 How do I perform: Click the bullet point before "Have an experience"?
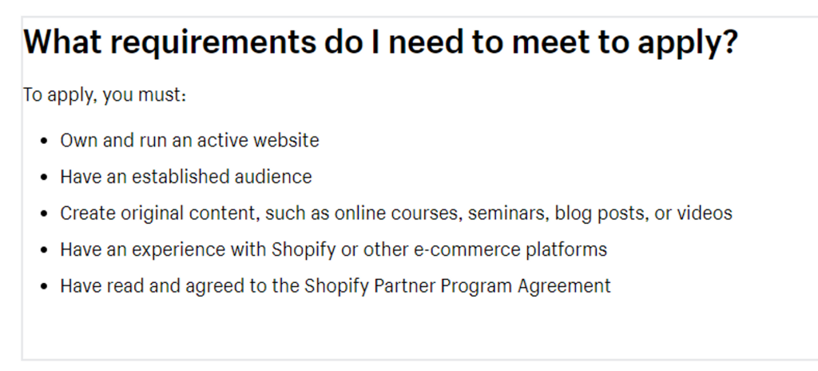click(x=44, y=250)
